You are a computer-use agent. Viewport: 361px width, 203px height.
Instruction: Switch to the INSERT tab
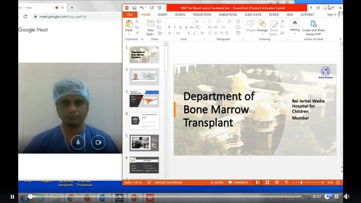point(163,15)
